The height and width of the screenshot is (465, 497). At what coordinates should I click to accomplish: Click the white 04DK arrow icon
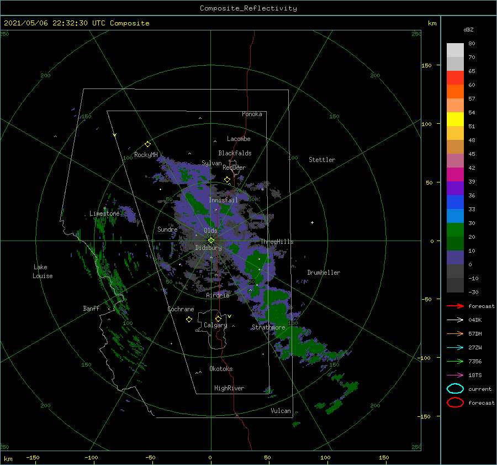[x=455, y=320]
